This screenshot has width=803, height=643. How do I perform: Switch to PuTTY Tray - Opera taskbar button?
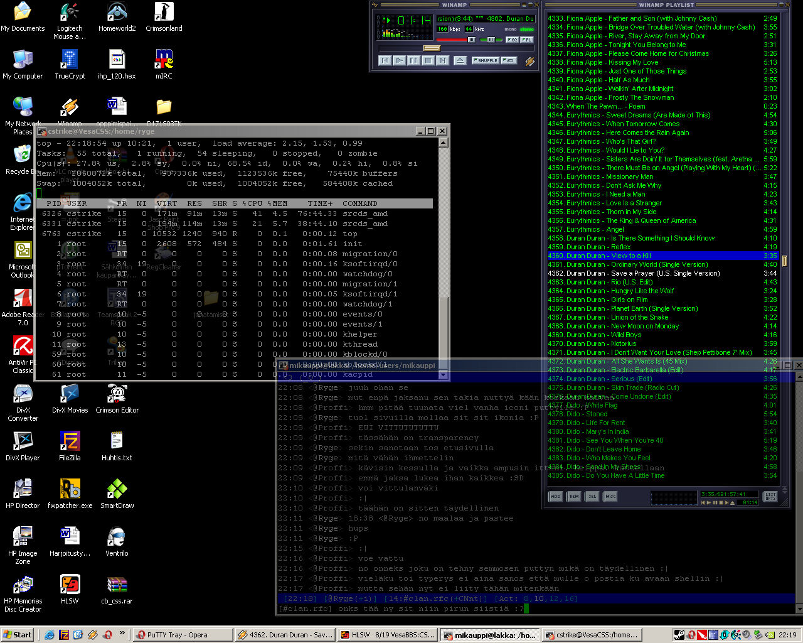(x=182, y=635)
